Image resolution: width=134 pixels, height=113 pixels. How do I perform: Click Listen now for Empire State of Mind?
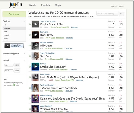75,27
